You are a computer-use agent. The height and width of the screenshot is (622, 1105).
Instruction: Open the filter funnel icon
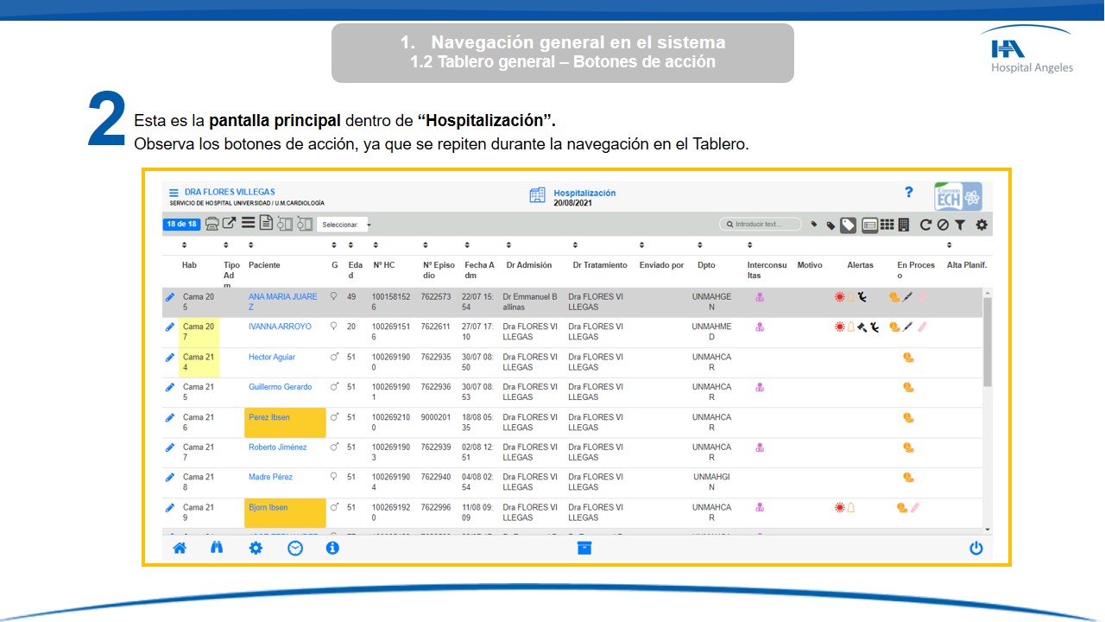960,225
